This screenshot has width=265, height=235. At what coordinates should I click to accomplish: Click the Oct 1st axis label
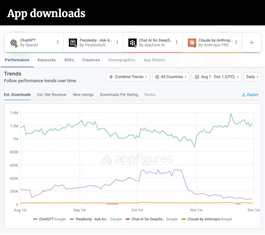click(137, 210)
